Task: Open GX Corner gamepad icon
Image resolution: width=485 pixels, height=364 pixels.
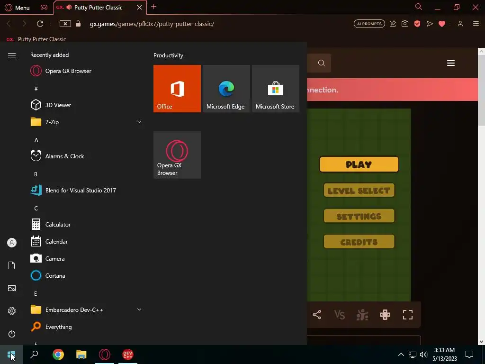Action: [x=44, y=8]
